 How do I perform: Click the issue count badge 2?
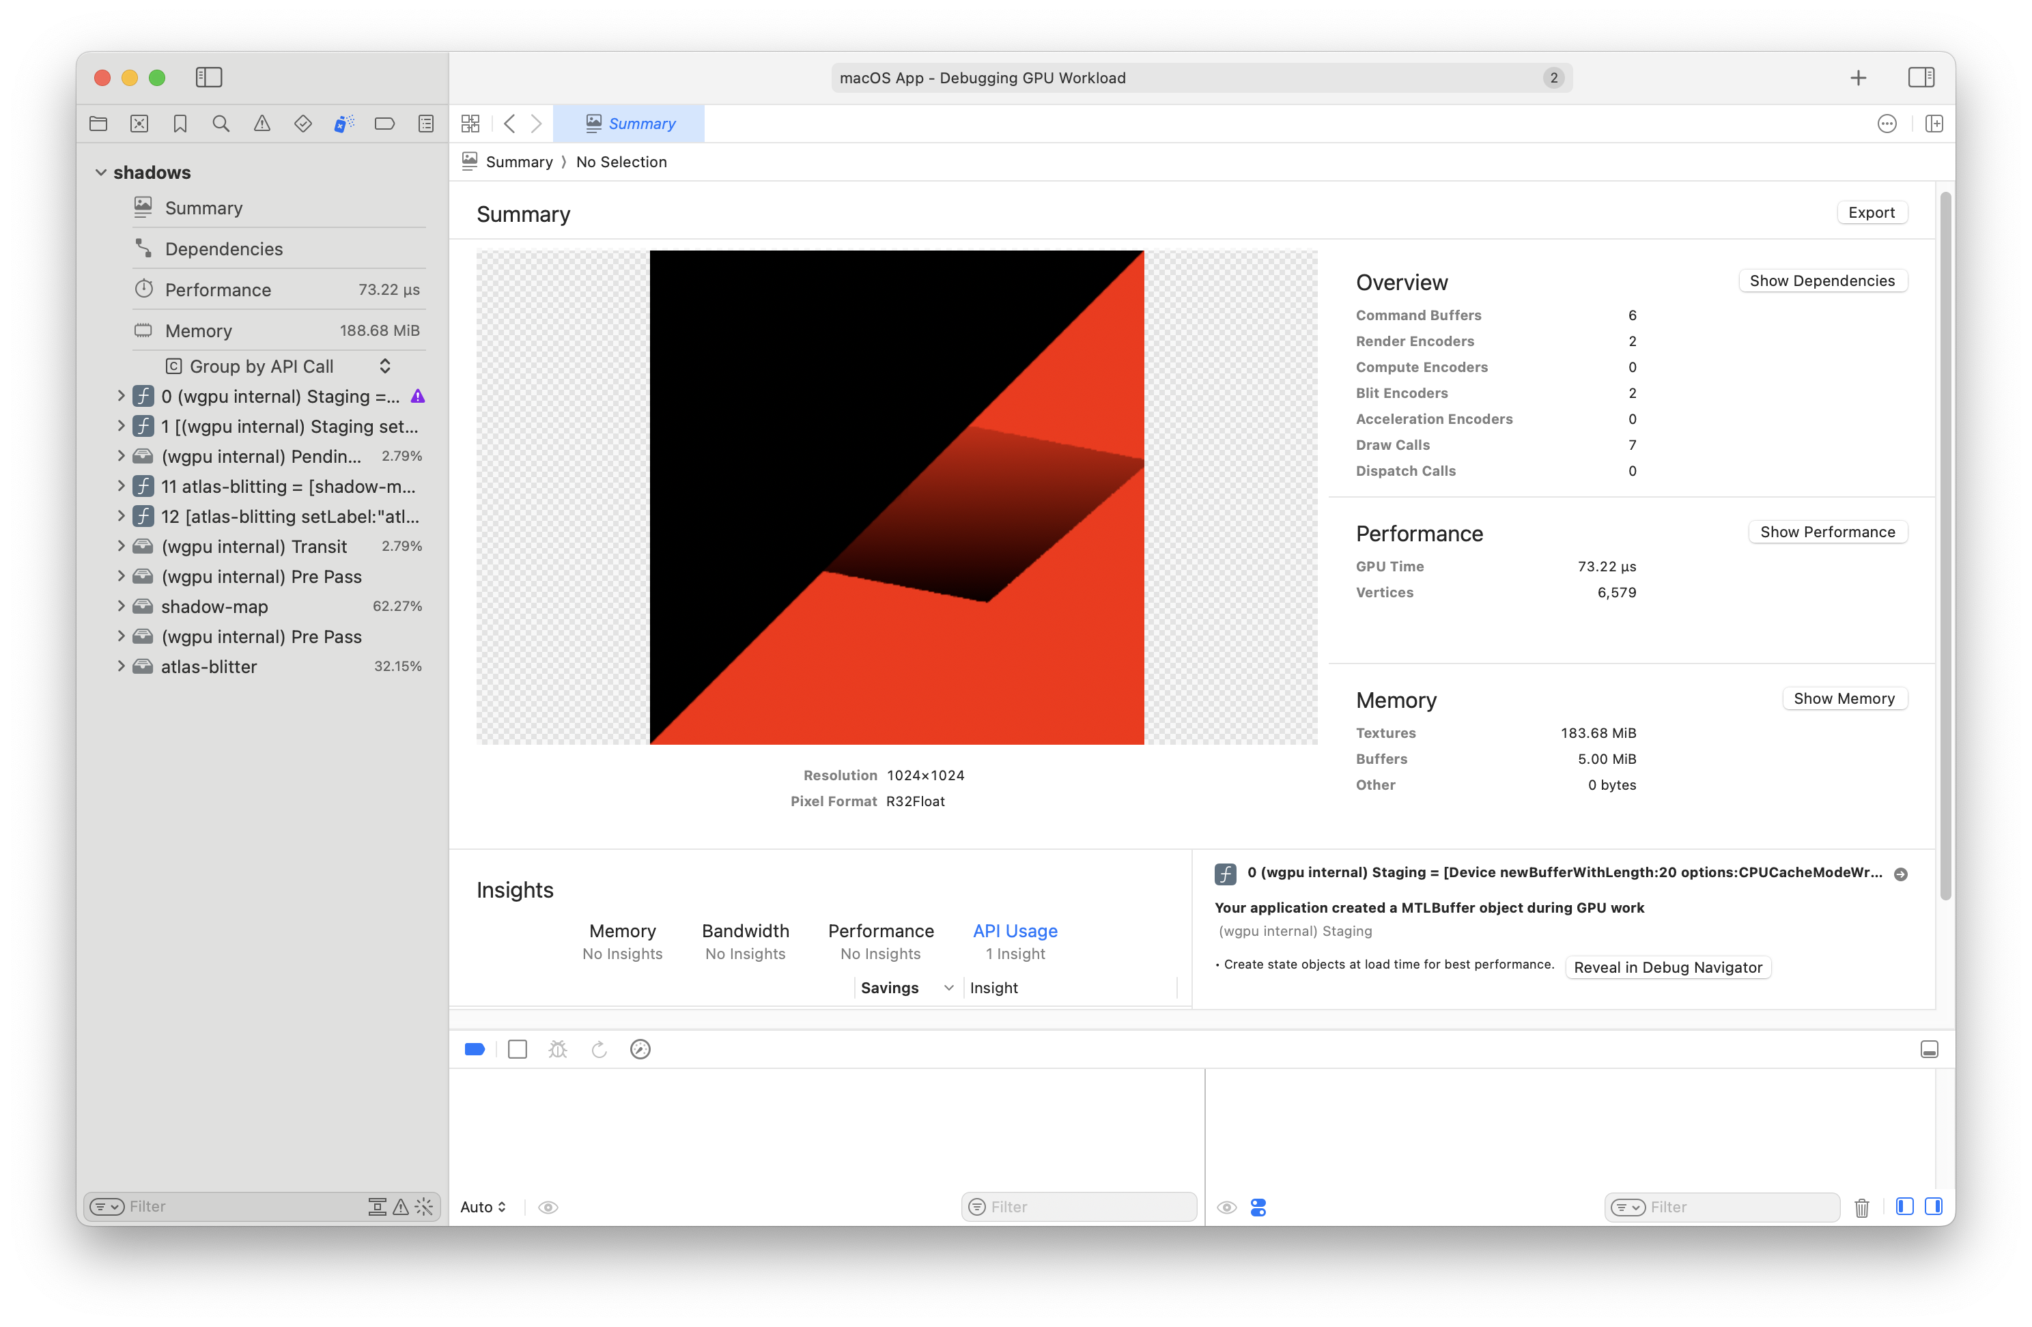pyautogui.click(x=1554, y=78)
